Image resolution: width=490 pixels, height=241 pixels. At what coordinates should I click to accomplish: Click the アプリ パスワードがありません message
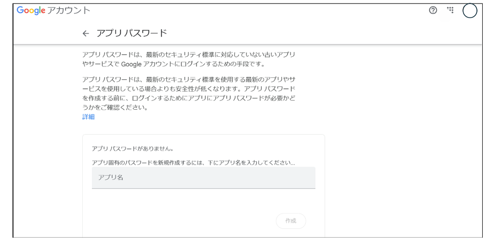tap(132, 149)
